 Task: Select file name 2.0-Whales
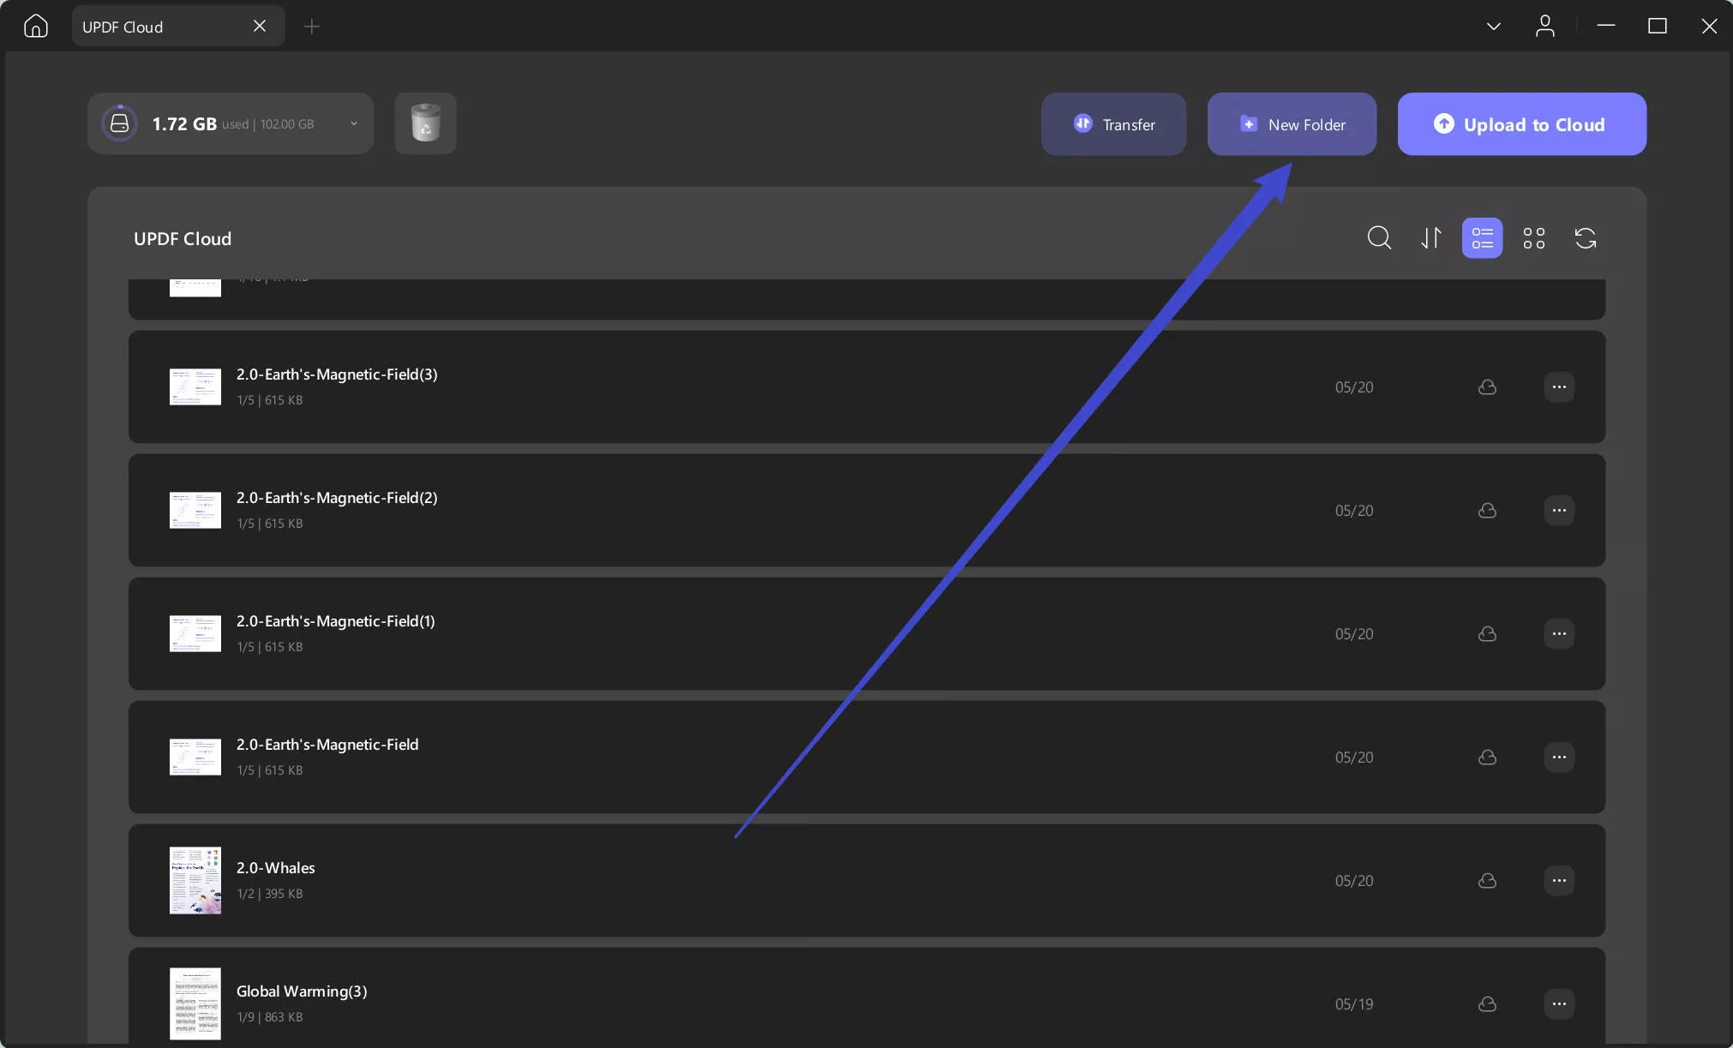[x=276, y=868]
